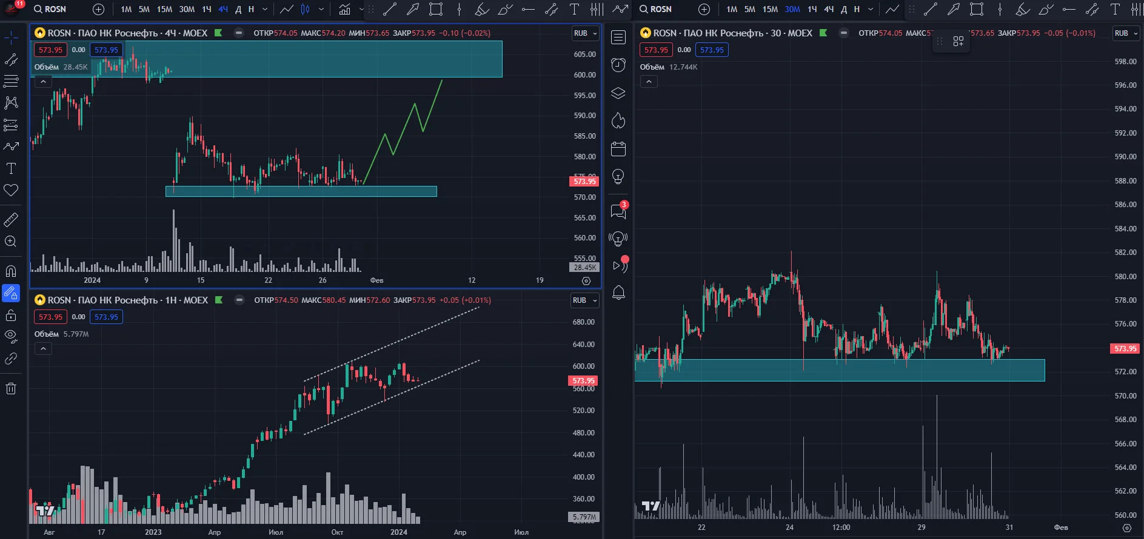This screenshot has width=1144, height=539.
Task: Open the notifications bell panel
Action: click(618, 293)
